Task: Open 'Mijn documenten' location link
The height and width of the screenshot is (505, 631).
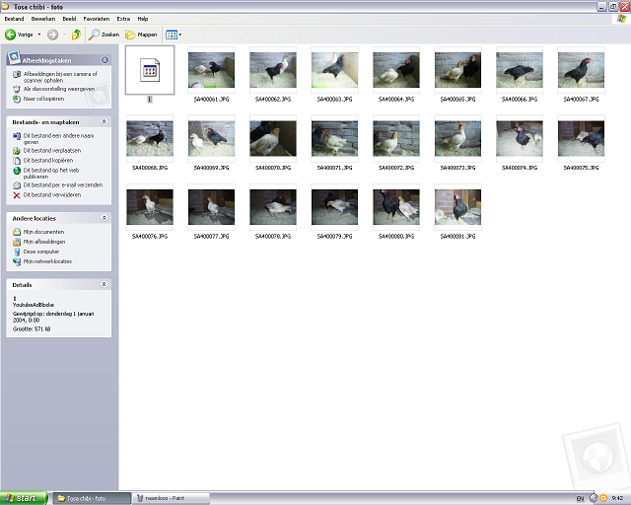Action: pos(43,231)
